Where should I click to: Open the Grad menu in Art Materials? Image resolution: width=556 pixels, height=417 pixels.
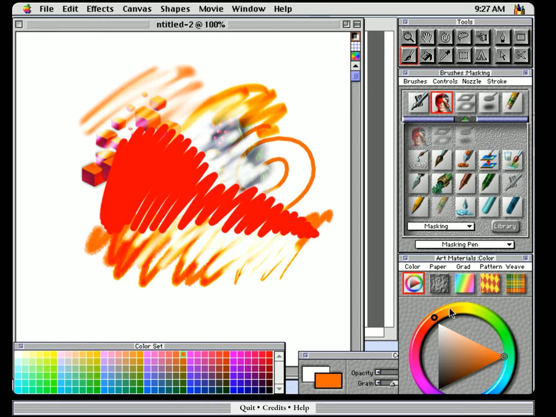click(463, 267)
